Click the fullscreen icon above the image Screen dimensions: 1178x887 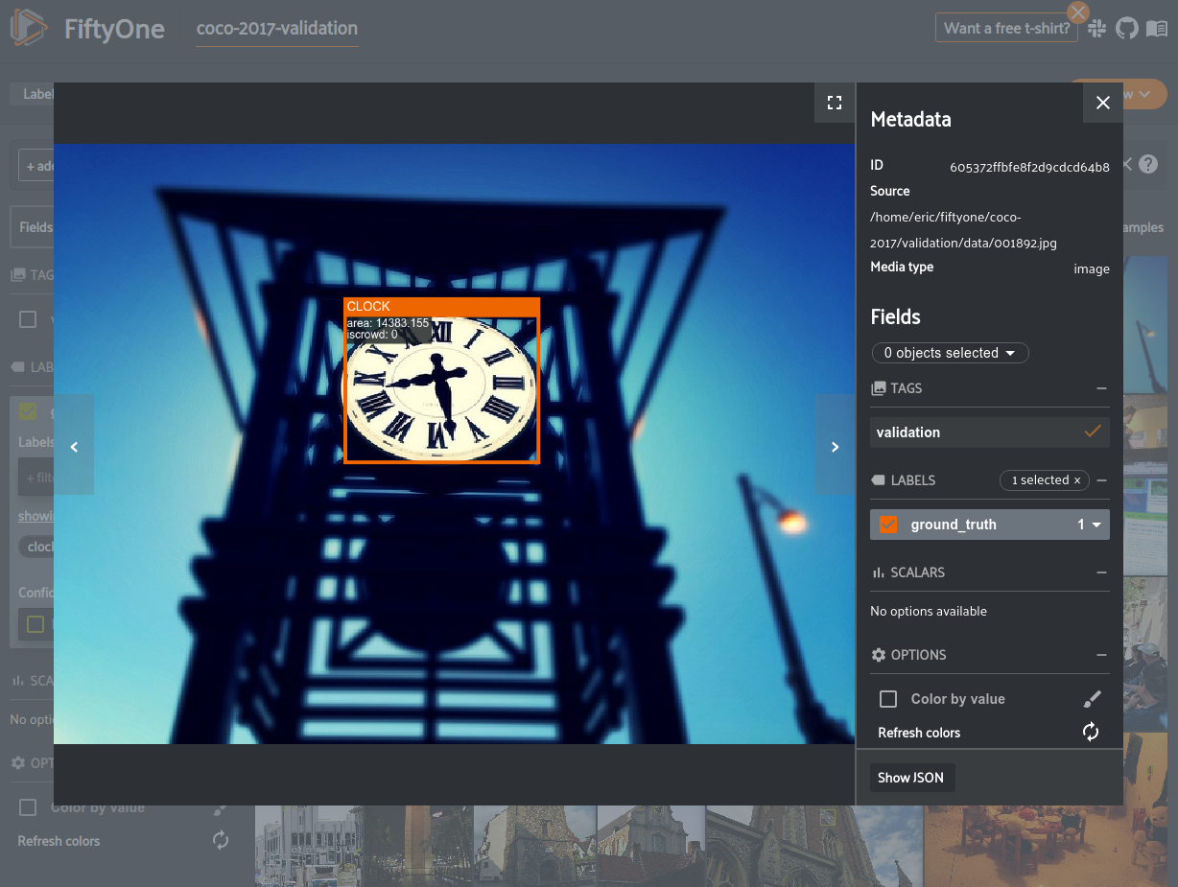point(834,103)
